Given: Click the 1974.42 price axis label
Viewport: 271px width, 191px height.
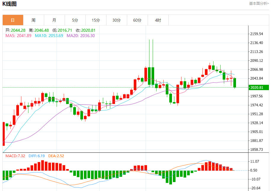Looking at the screenshot, I should click(257, 105).
